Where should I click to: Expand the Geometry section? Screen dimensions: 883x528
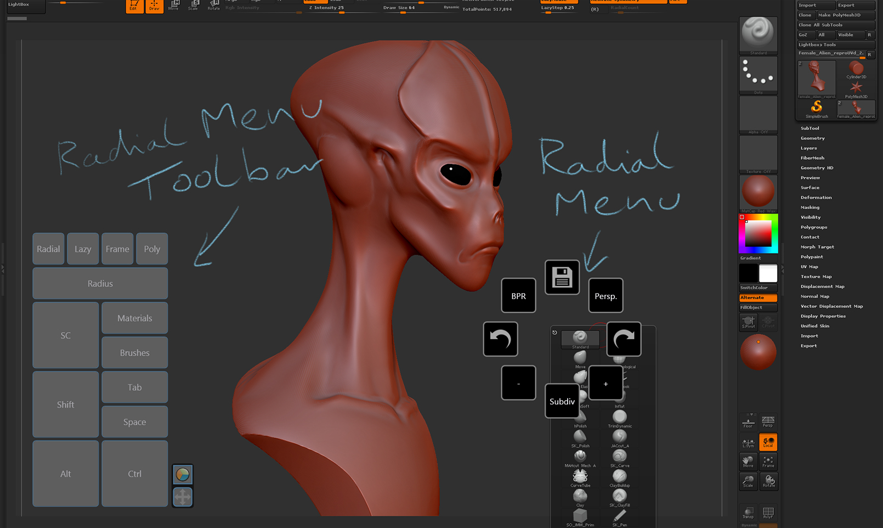pos(812,138)
